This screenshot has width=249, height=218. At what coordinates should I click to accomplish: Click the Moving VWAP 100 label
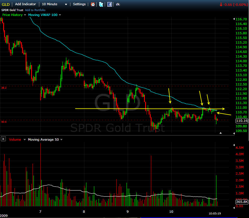[x=43, y=15]
